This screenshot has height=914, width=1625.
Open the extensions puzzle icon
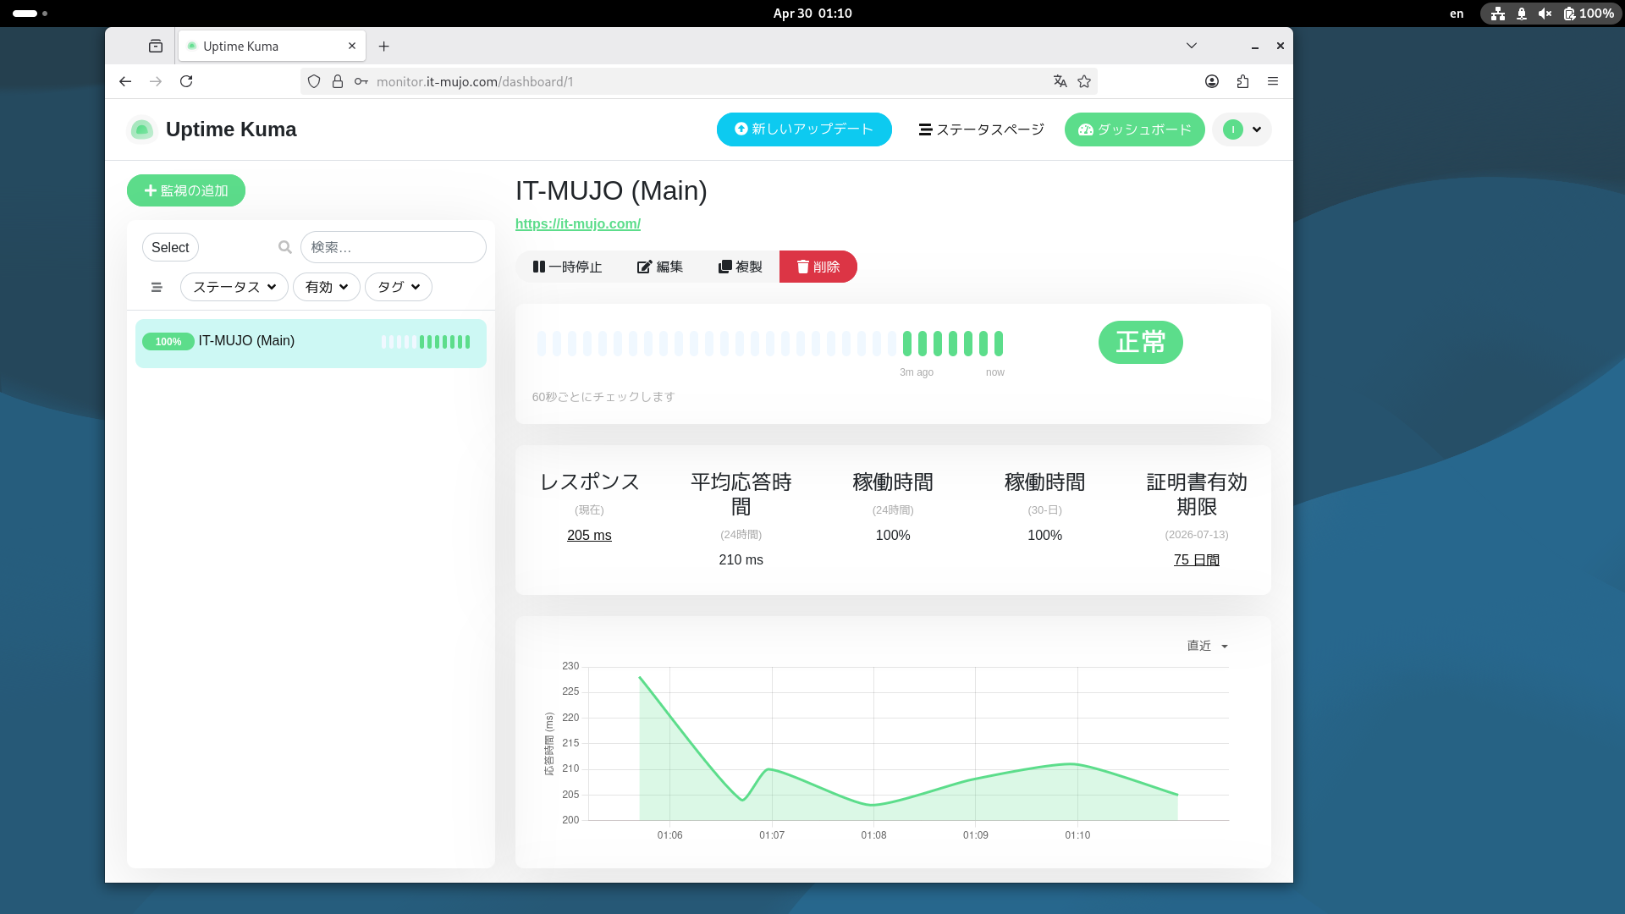[1242, 81]
